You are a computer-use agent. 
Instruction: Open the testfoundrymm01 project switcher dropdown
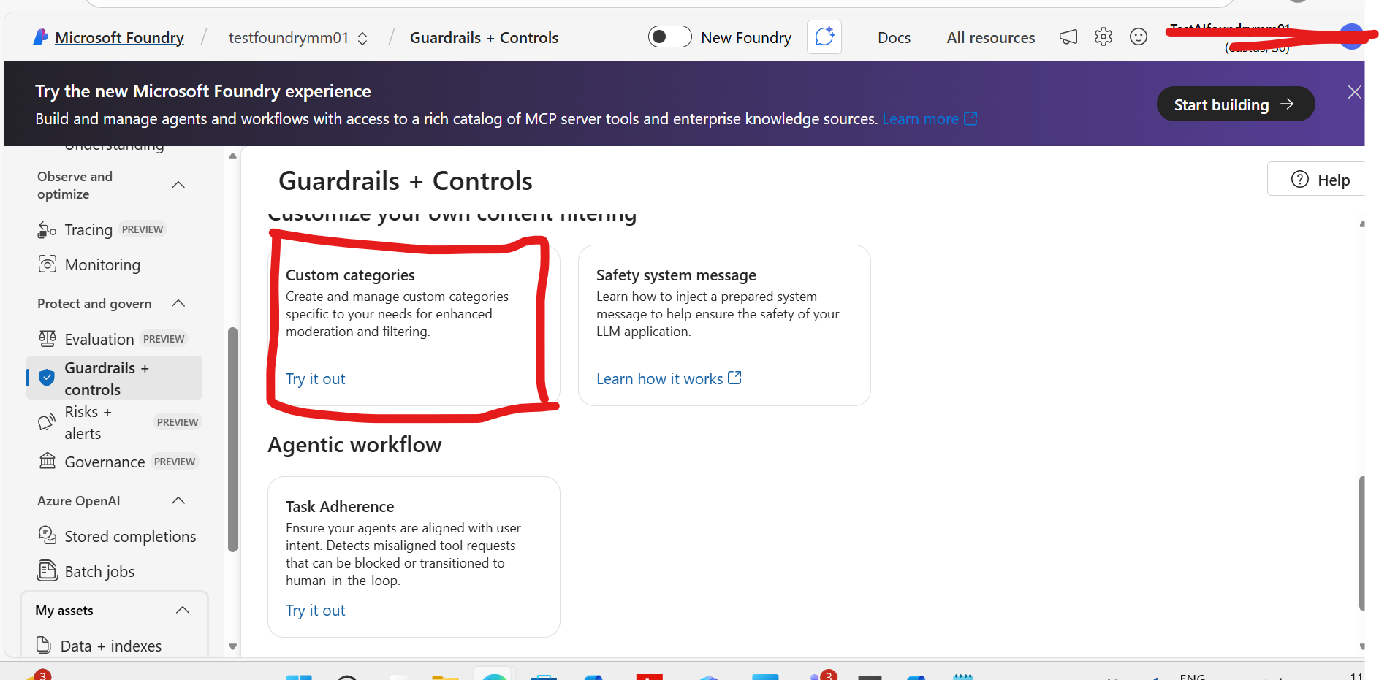[298, 38]
